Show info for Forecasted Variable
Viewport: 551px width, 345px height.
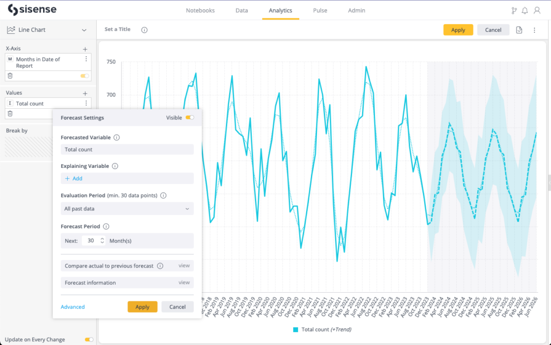(117, 137)
